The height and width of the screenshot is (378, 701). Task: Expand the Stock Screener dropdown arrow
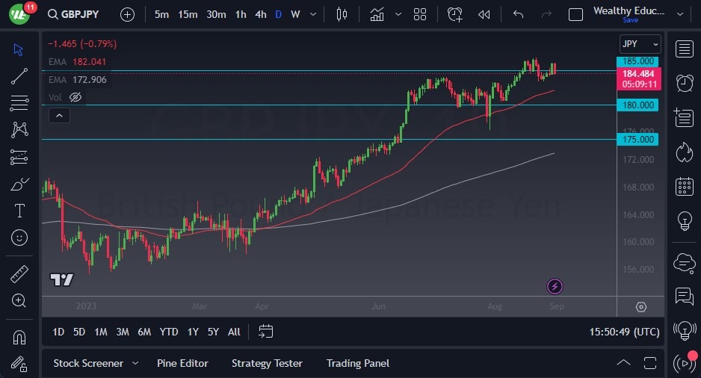tap(135, 363)
